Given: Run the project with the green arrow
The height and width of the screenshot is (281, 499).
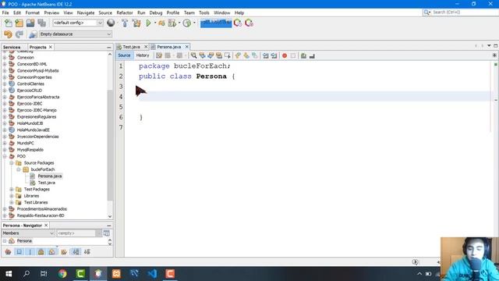Looking at the screenshot, I should (x=148, y=23).
